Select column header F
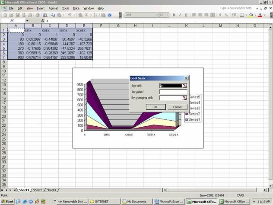Image resolution: width=273 pixels, height=205 pixels. [x=101, y=26]
